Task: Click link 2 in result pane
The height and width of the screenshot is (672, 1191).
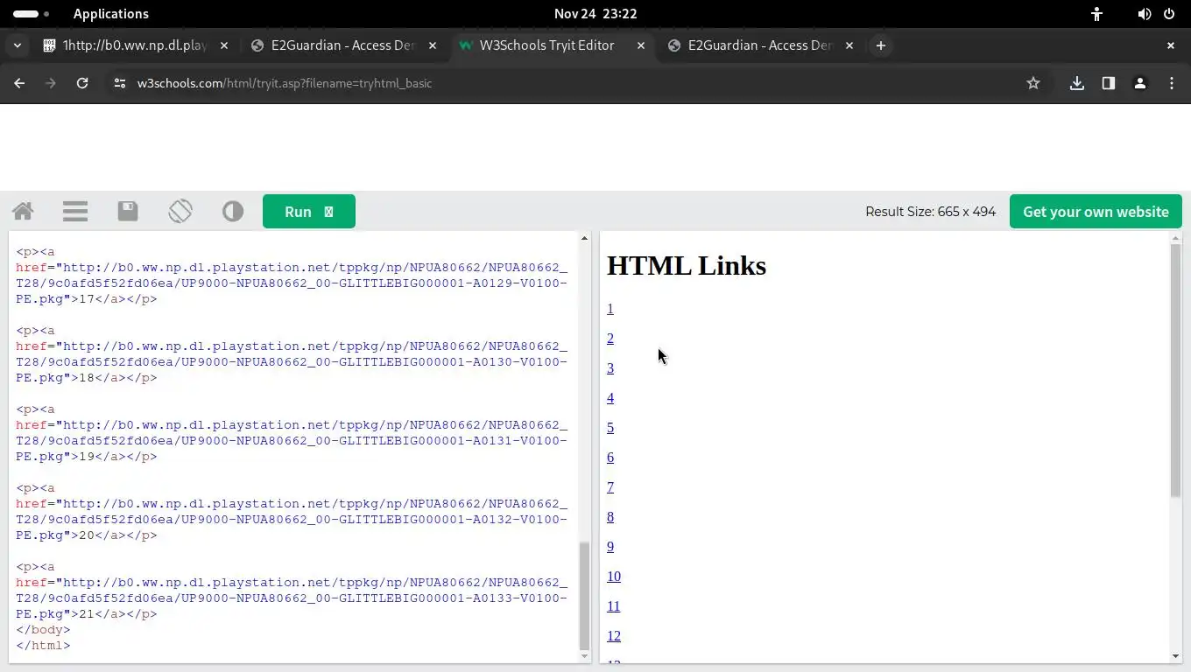Action: point(610,339)
